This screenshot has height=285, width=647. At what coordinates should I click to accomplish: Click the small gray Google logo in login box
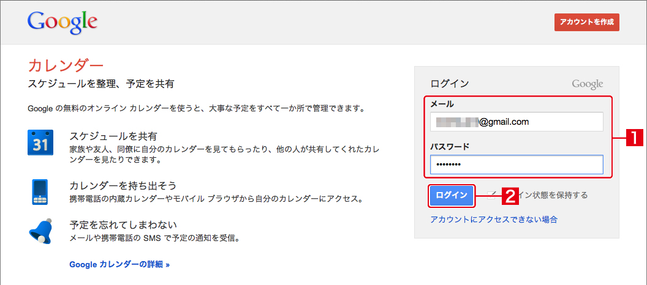coord(587,84)
